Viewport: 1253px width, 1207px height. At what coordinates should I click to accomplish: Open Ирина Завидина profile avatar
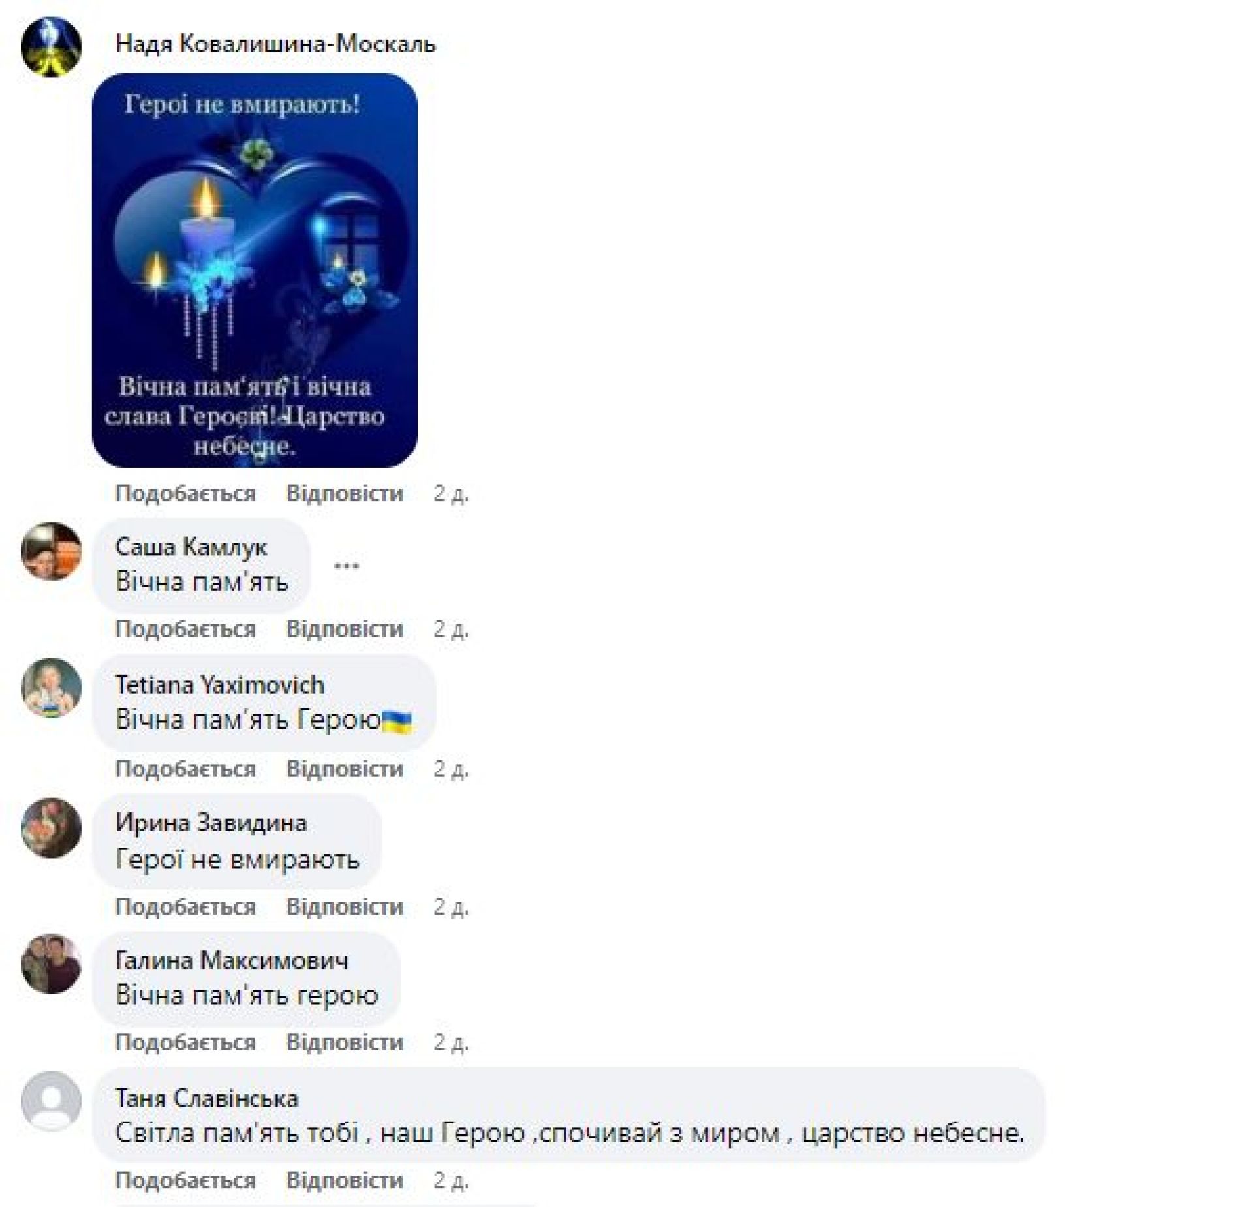tap(51, 827)
